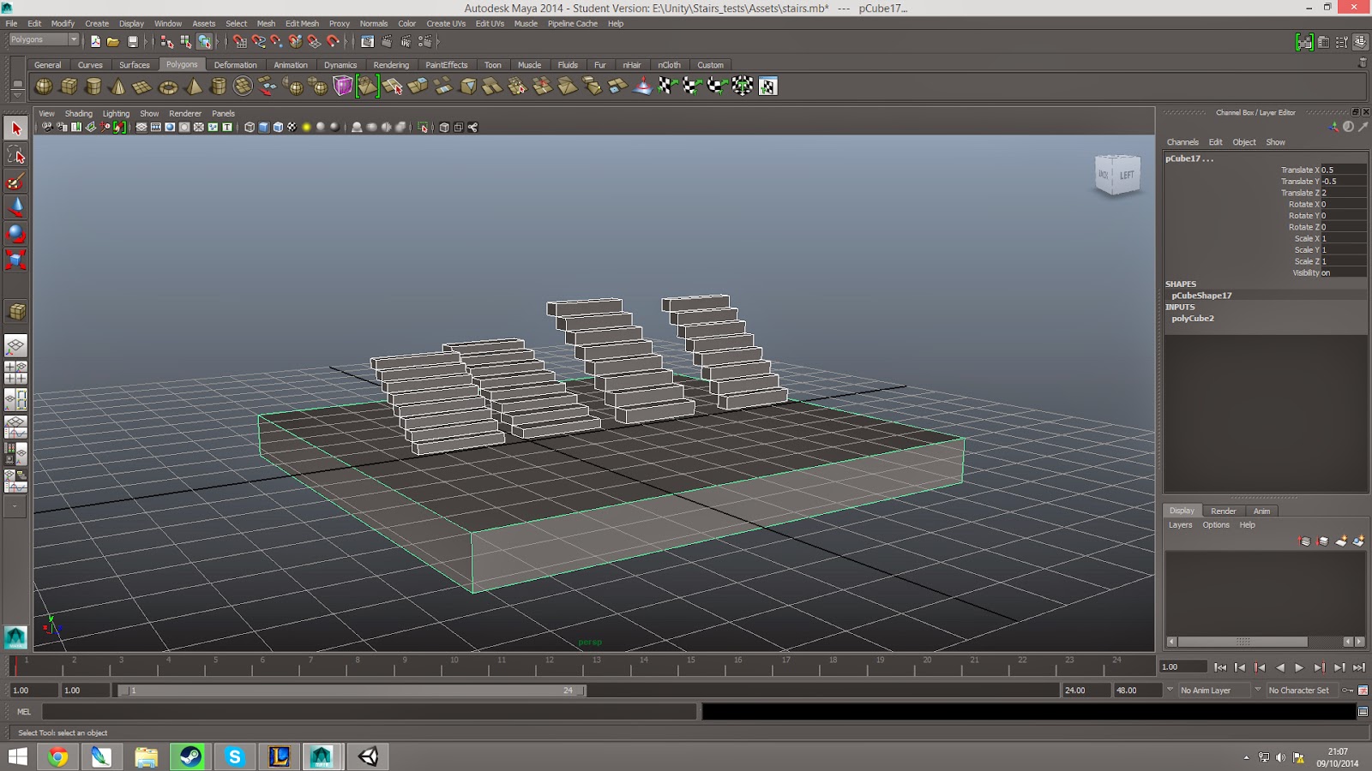Click the Polygon Plane creation icon
Image resolution: width=1372 pixels, height=771 pixels.
pos(141,86)
